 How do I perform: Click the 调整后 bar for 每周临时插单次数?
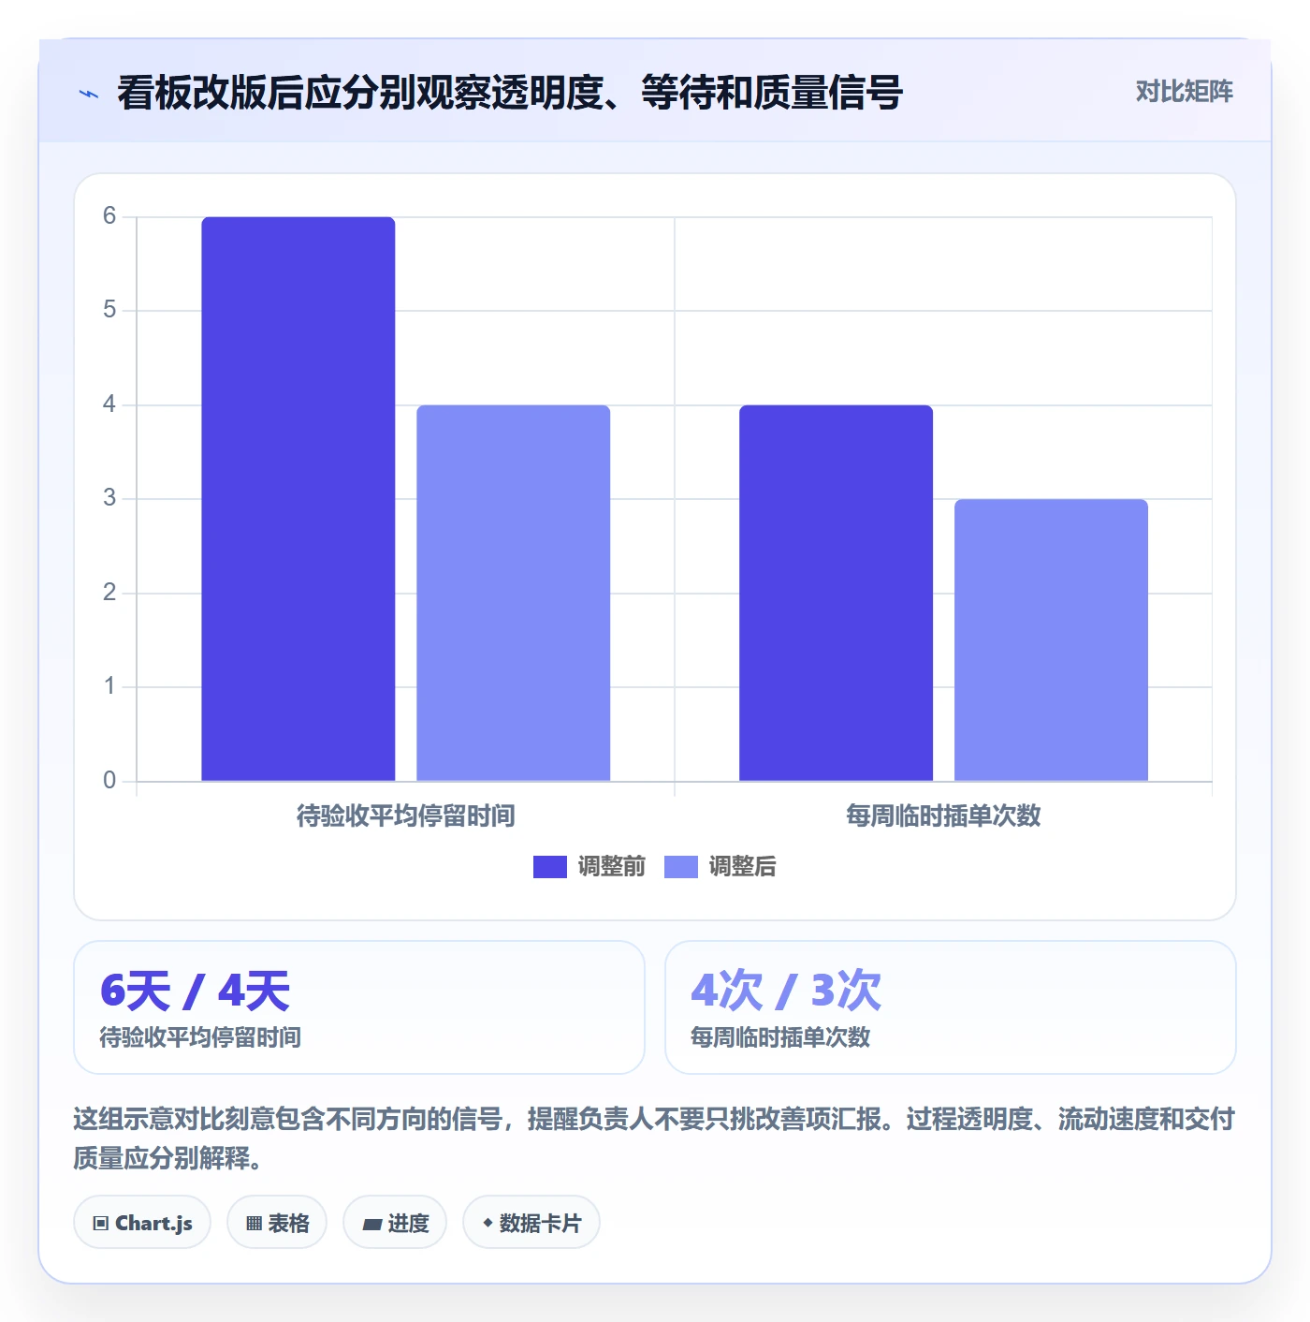point(1052,640)
